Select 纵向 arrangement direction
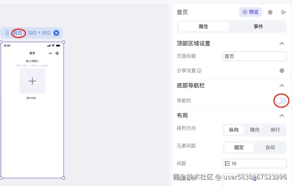This screenshot has width=292, height=186. (x=234, y=130)
